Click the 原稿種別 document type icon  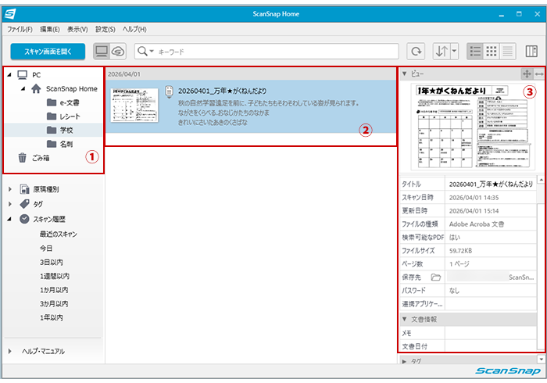point(24,189)
